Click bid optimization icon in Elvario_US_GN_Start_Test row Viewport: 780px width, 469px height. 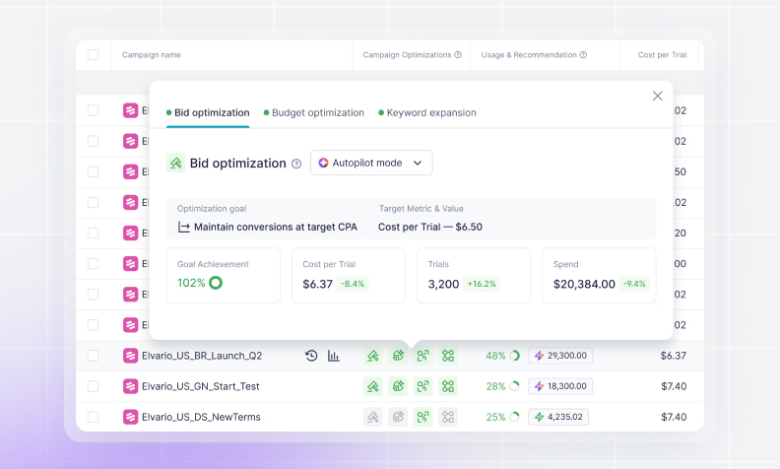click(373, 386)
